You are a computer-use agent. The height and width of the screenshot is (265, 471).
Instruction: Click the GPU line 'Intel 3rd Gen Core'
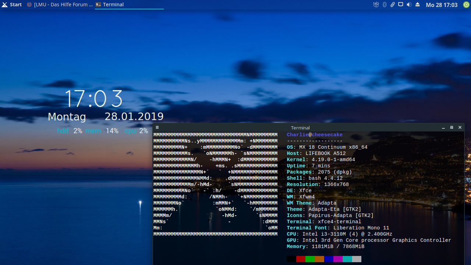click(x=369, y=240)
